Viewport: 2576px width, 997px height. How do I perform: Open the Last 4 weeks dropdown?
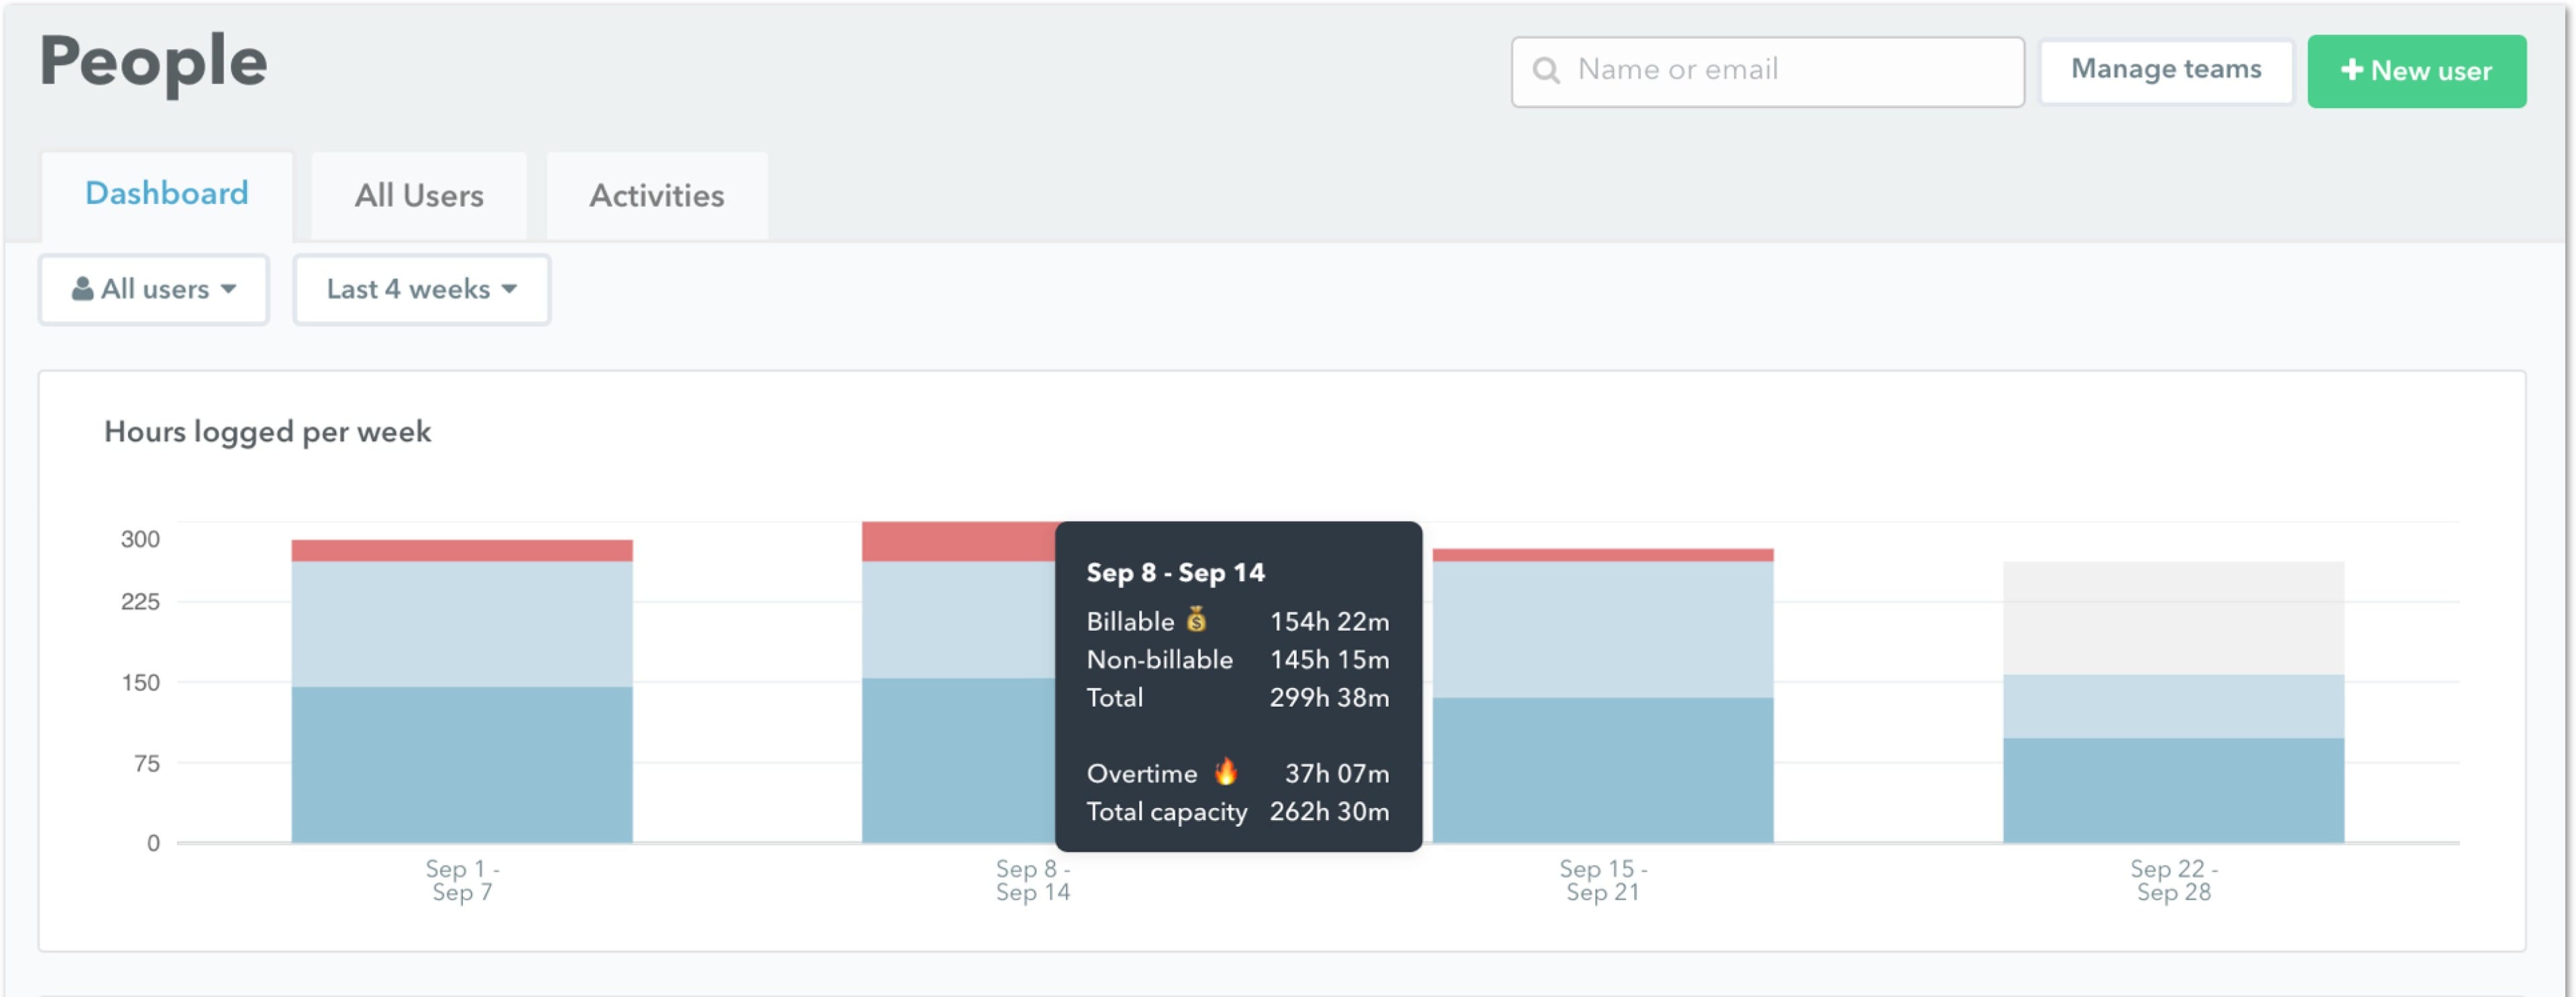coord(421,290)
